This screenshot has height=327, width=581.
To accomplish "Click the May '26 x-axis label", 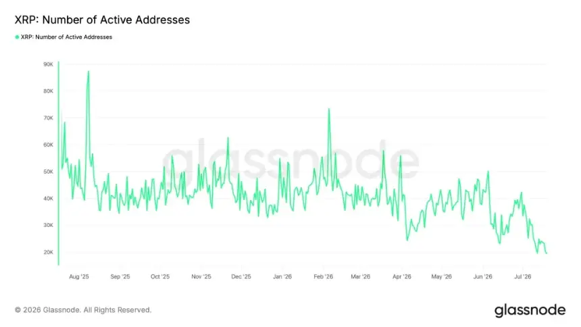I will (x=442, y=276).
